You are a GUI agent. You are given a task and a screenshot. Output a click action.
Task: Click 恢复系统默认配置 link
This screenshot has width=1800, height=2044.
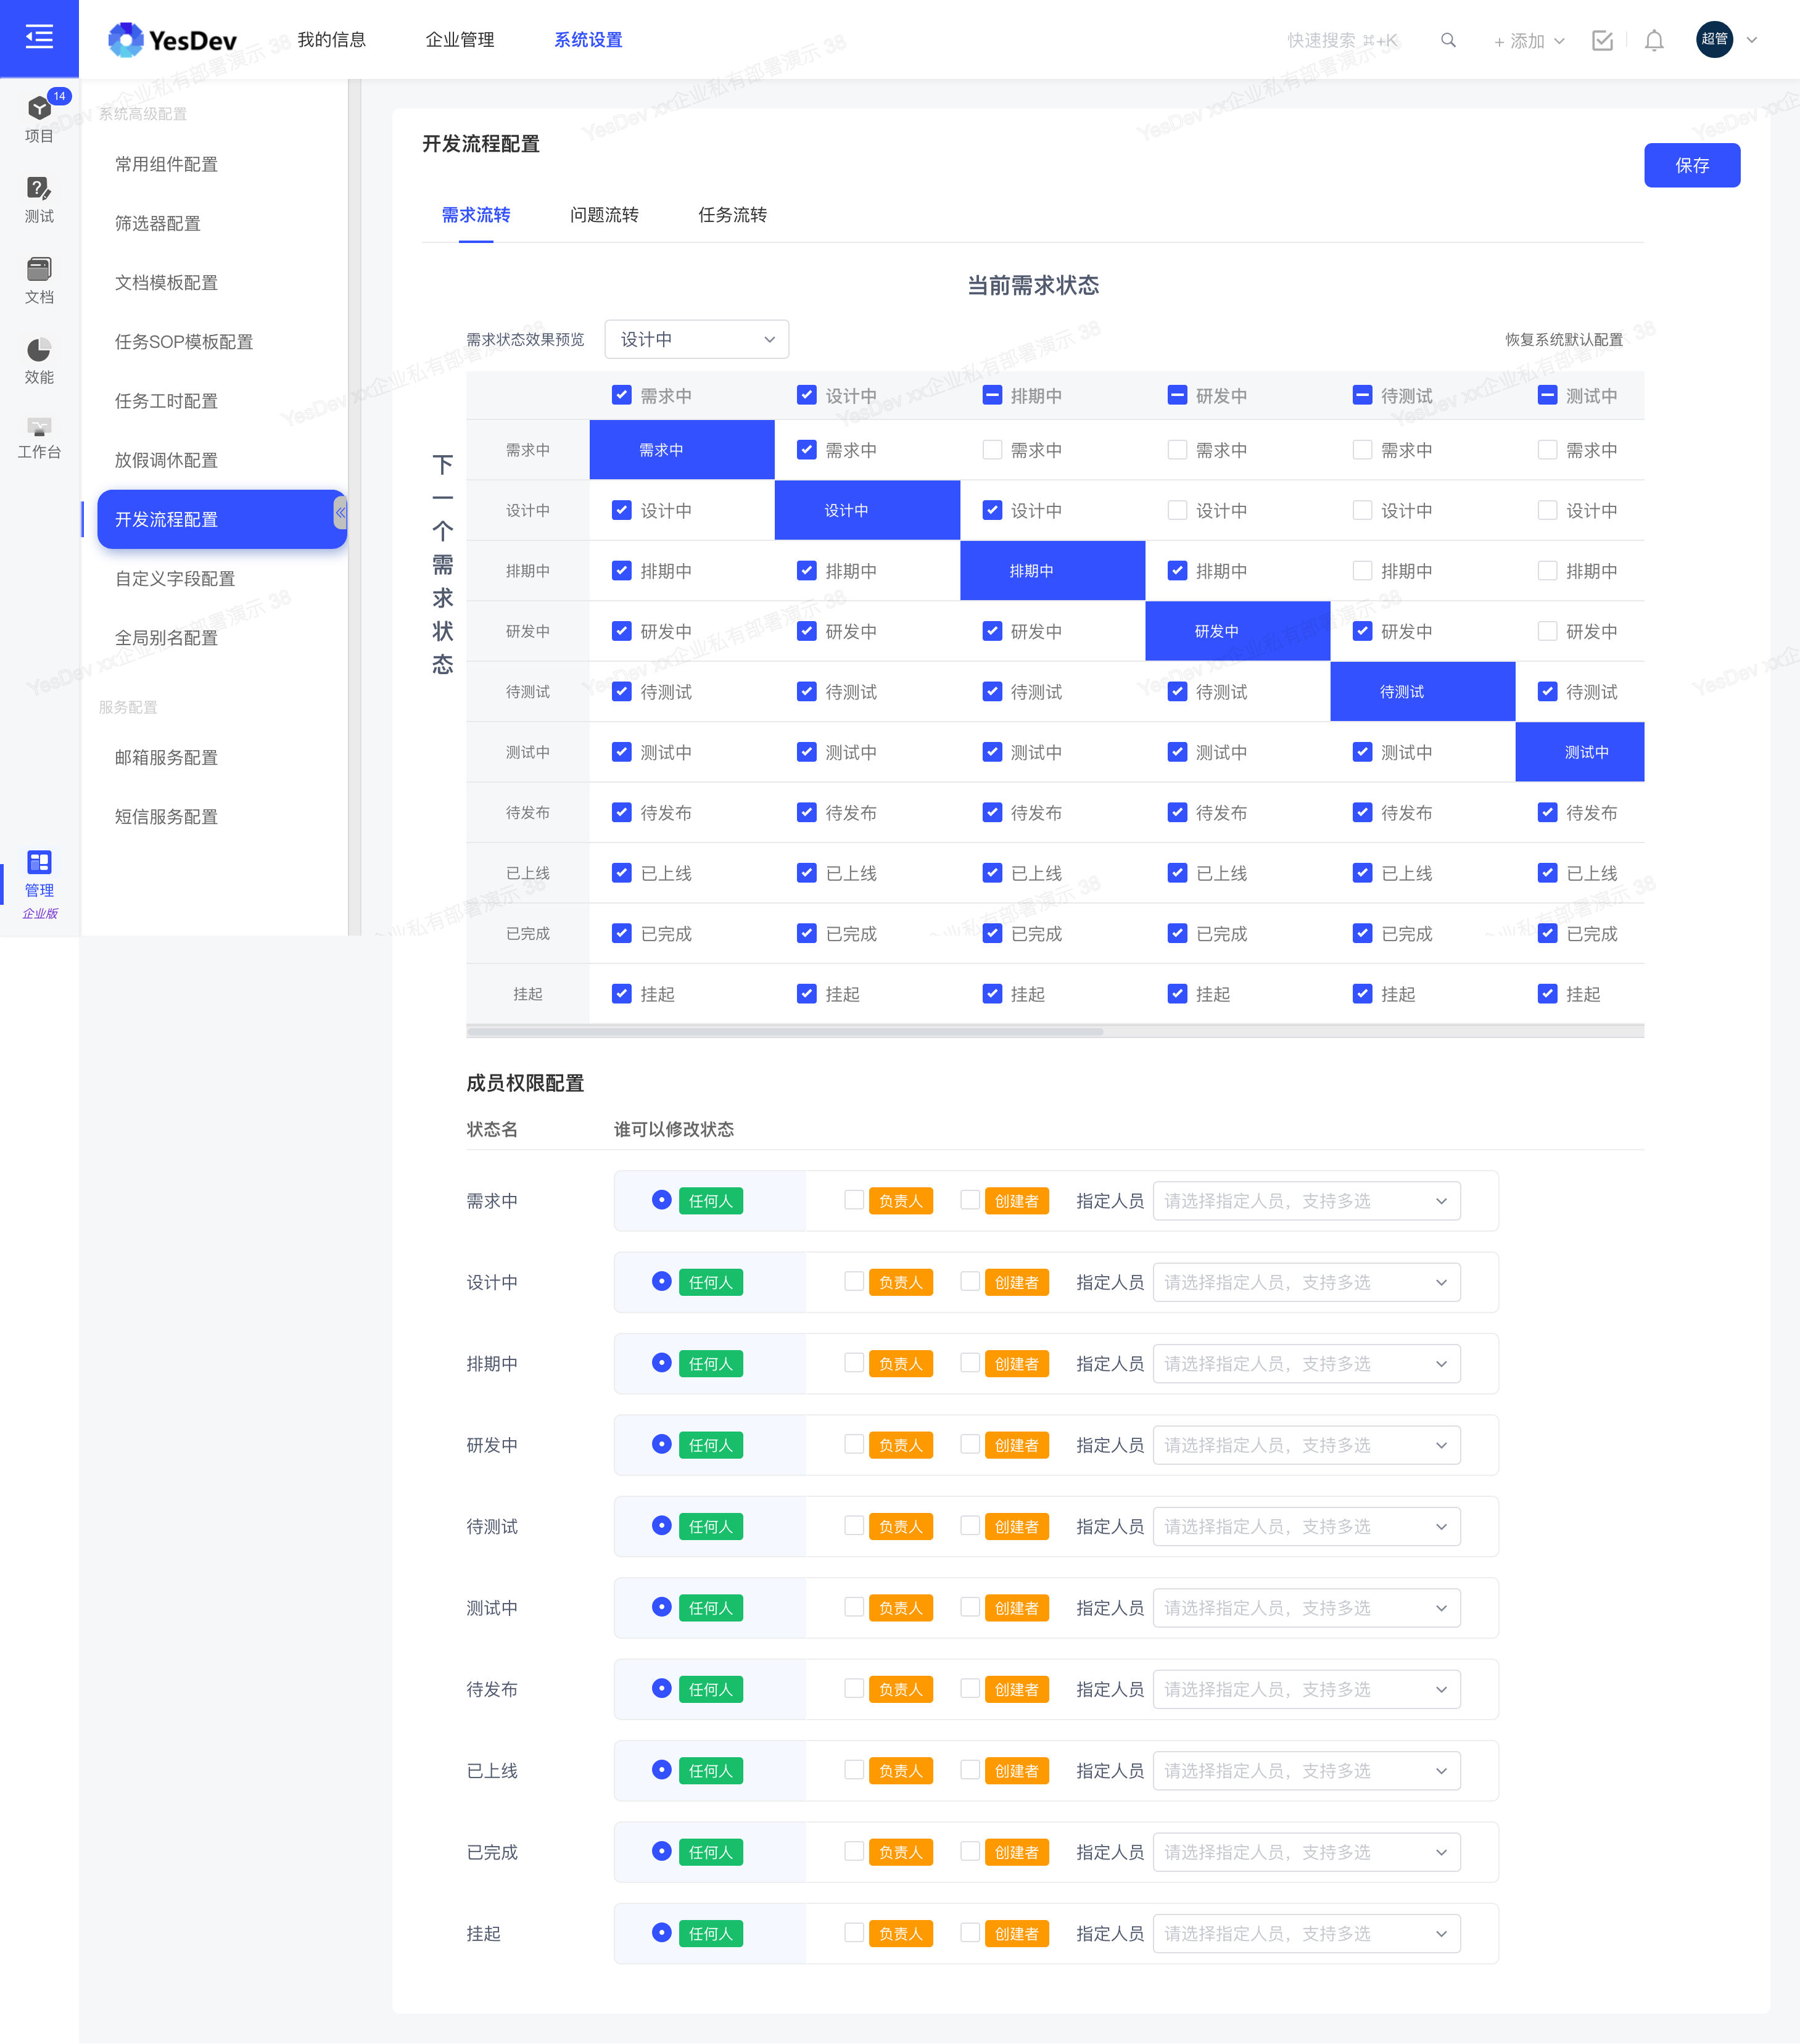(1563, 340)
